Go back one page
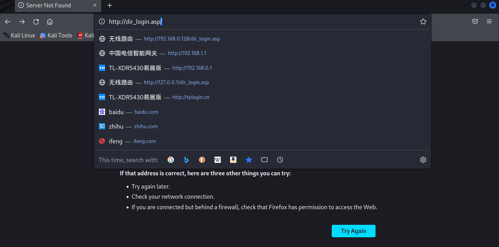Image resolution: width=499 pixels, height=247 pixels. coord(8,22)
